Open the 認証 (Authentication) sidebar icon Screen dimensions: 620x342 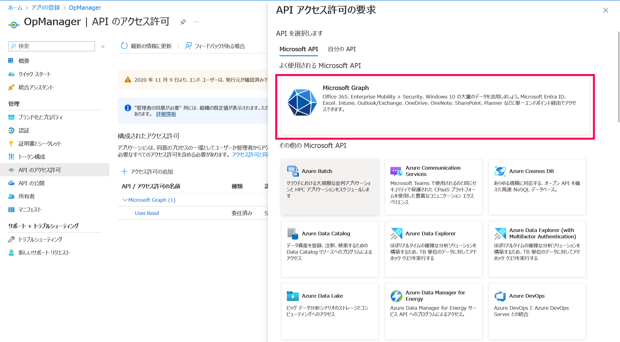coord(11,130)
